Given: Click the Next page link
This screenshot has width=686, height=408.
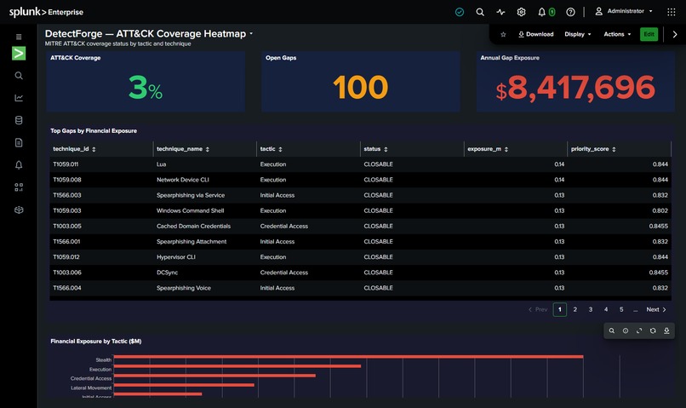Looking at the screenshot, I should click(656, 309).
